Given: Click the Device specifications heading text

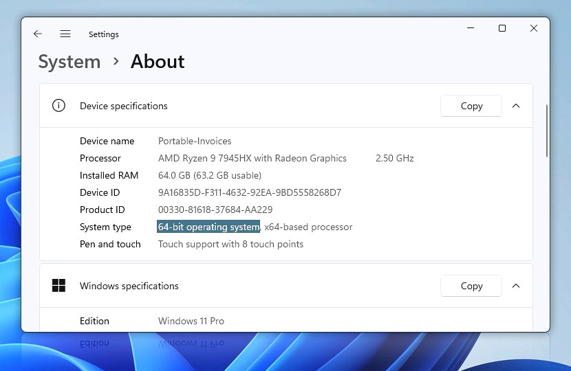Looking at the screenshot, I should (123, 106).
